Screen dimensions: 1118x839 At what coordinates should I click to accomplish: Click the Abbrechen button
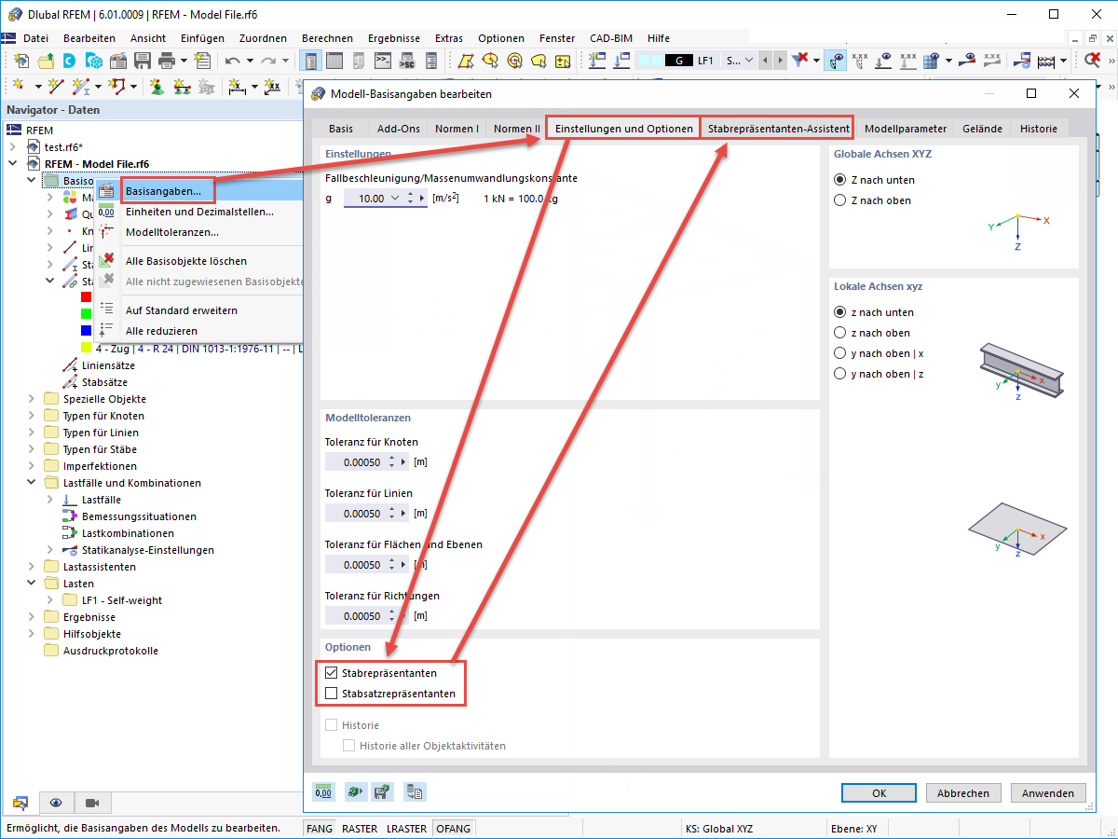[963, 793]
